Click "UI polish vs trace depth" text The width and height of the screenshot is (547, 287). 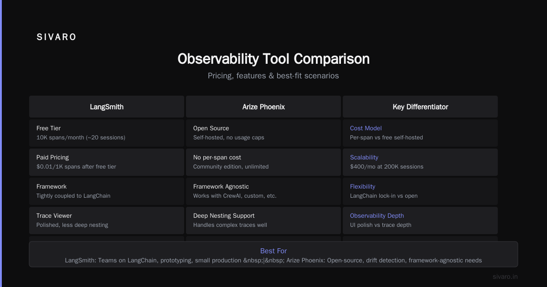point(381,225)
